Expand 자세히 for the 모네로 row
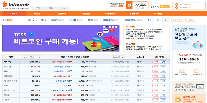Viewport: 207px width, 103px height. point(140,95)
